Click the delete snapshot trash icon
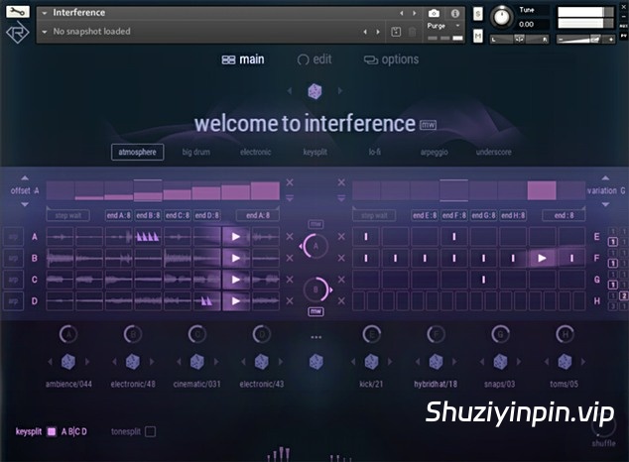This screenshot has height=462, width=629. pos(412,32)
